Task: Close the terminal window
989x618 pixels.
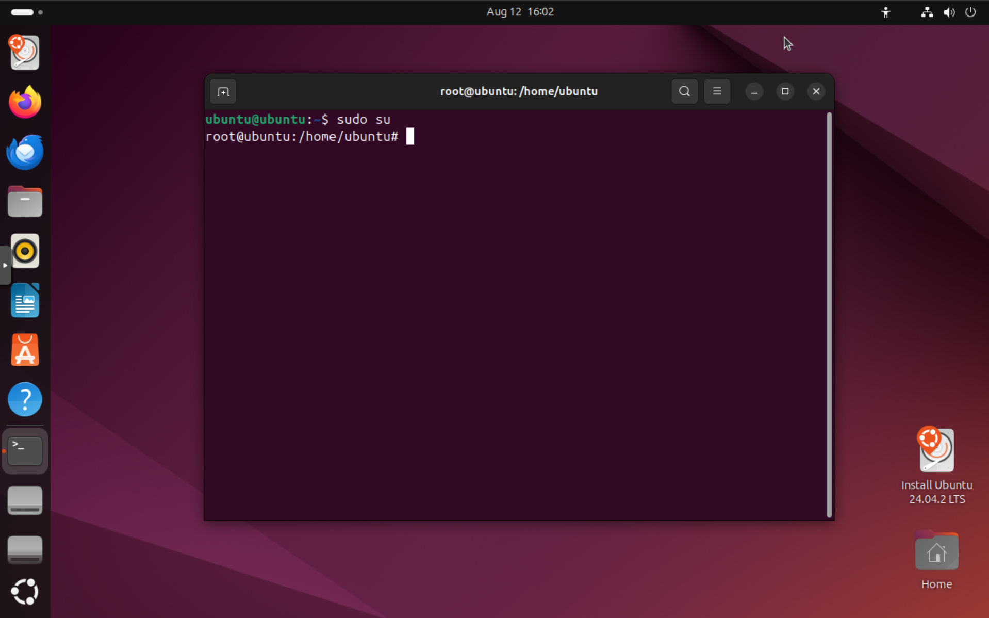Action: [x=816, y=91]
